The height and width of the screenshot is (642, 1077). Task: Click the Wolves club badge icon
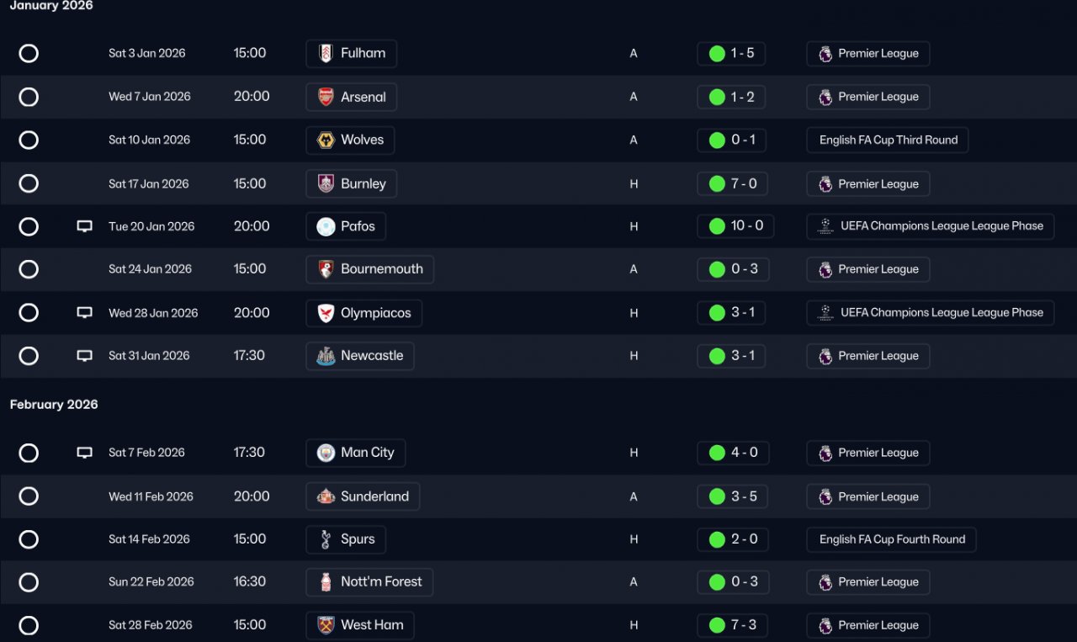pyautogui.click(x=326, y=141)
